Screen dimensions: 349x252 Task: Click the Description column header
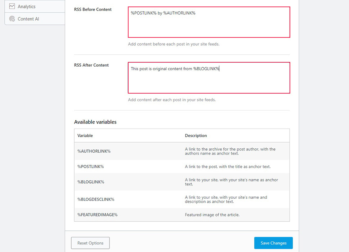[x=196, y=136]
